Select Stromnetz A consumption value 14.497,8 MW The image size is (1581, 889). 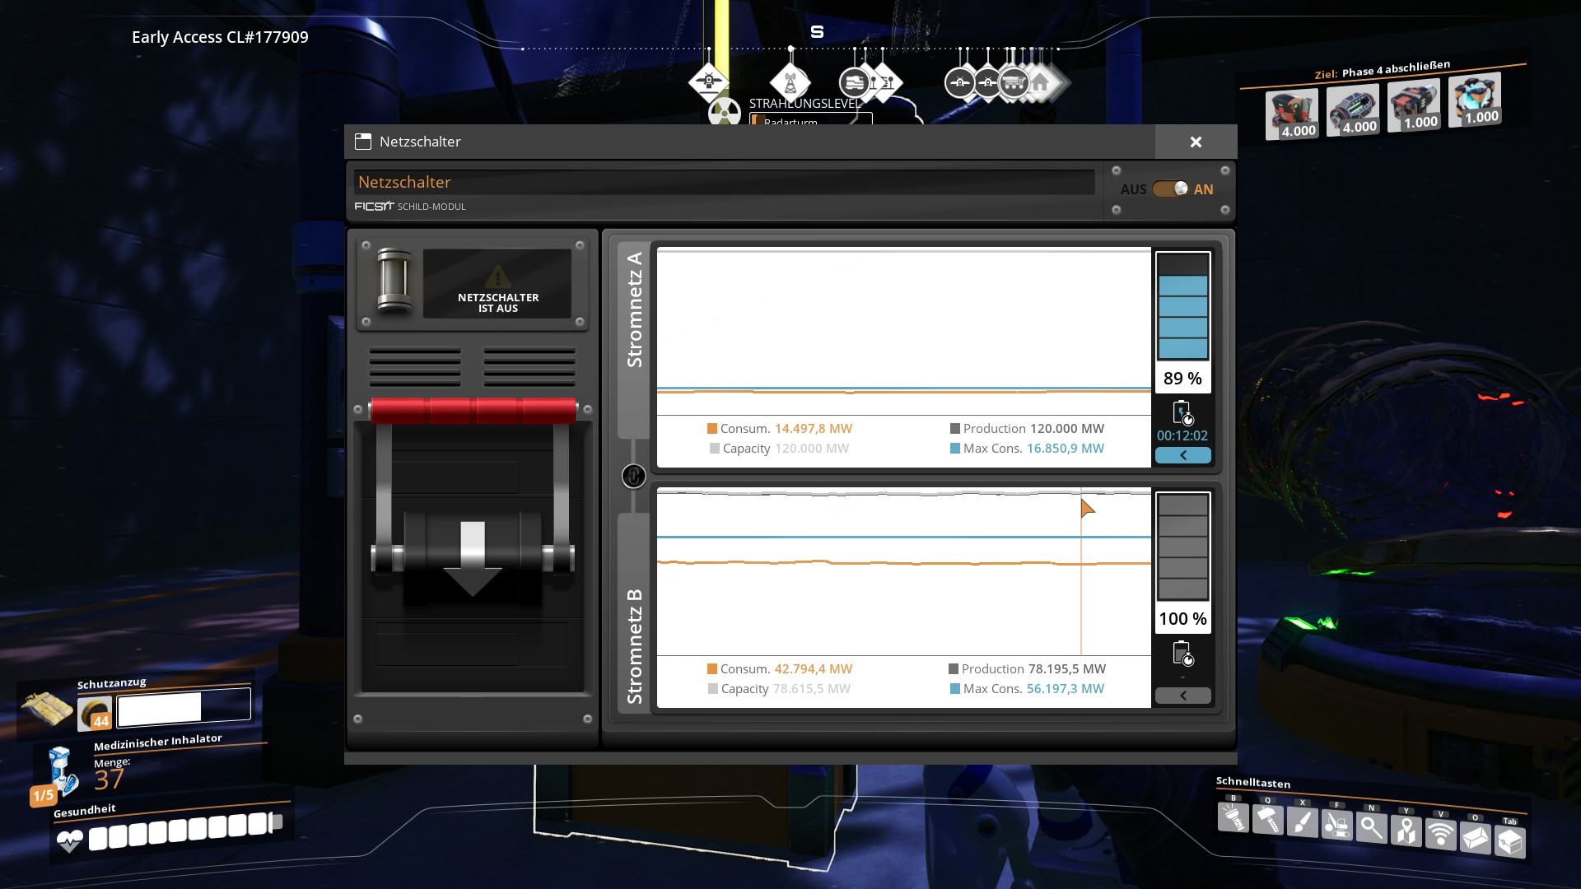coord(814,429)
